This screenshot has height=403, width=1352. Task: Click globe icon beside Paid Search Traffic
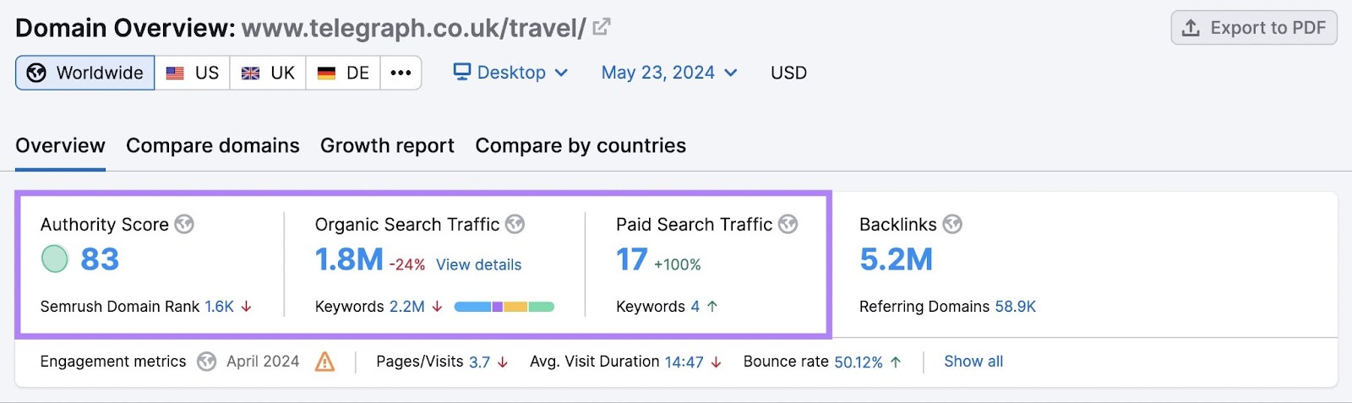pos(788,224)
